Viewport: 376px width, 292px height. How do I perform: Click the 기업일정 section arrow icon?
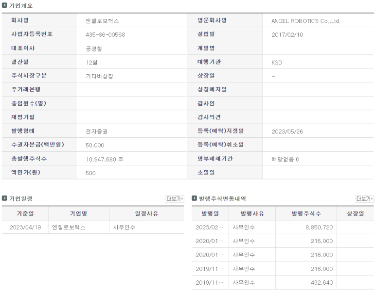pyautogui.click(x=4, y=198)
